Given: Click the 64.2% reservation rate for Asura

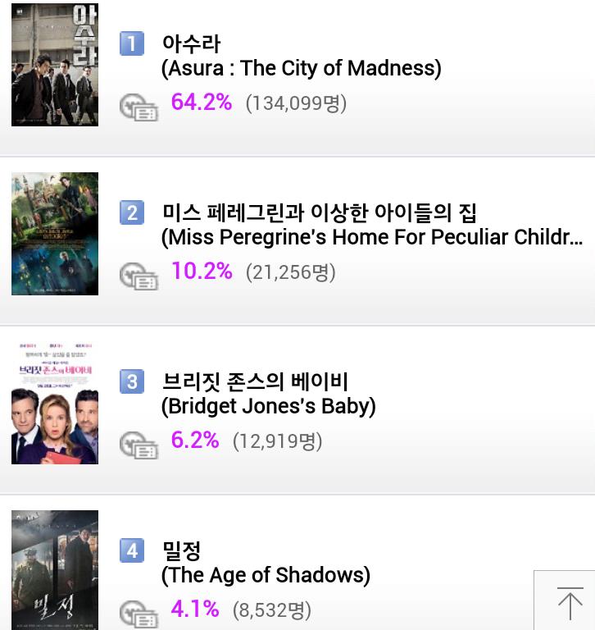Looking at the screenshot, I should click(x=202, y=103).
